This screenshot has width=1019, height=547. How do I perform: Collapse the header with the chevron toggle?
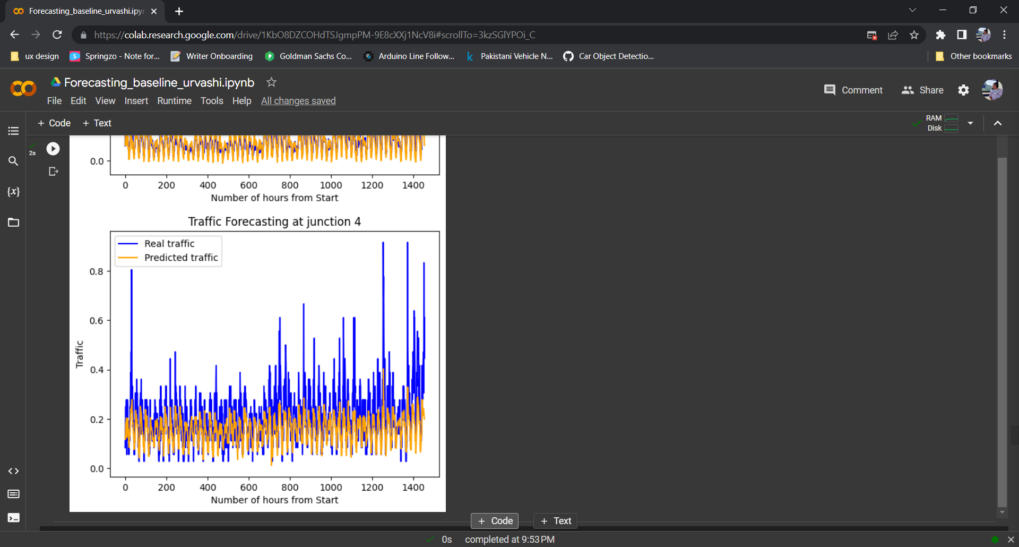998,123
